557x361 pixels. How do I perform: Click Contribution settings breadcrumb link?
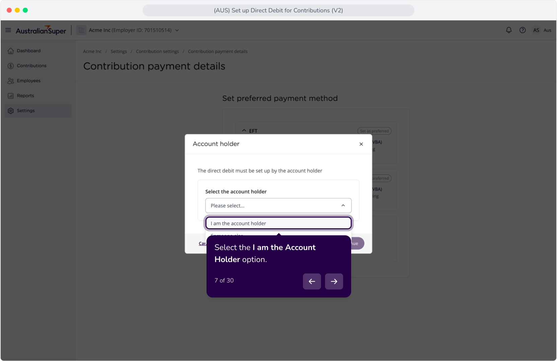point(157,51)
